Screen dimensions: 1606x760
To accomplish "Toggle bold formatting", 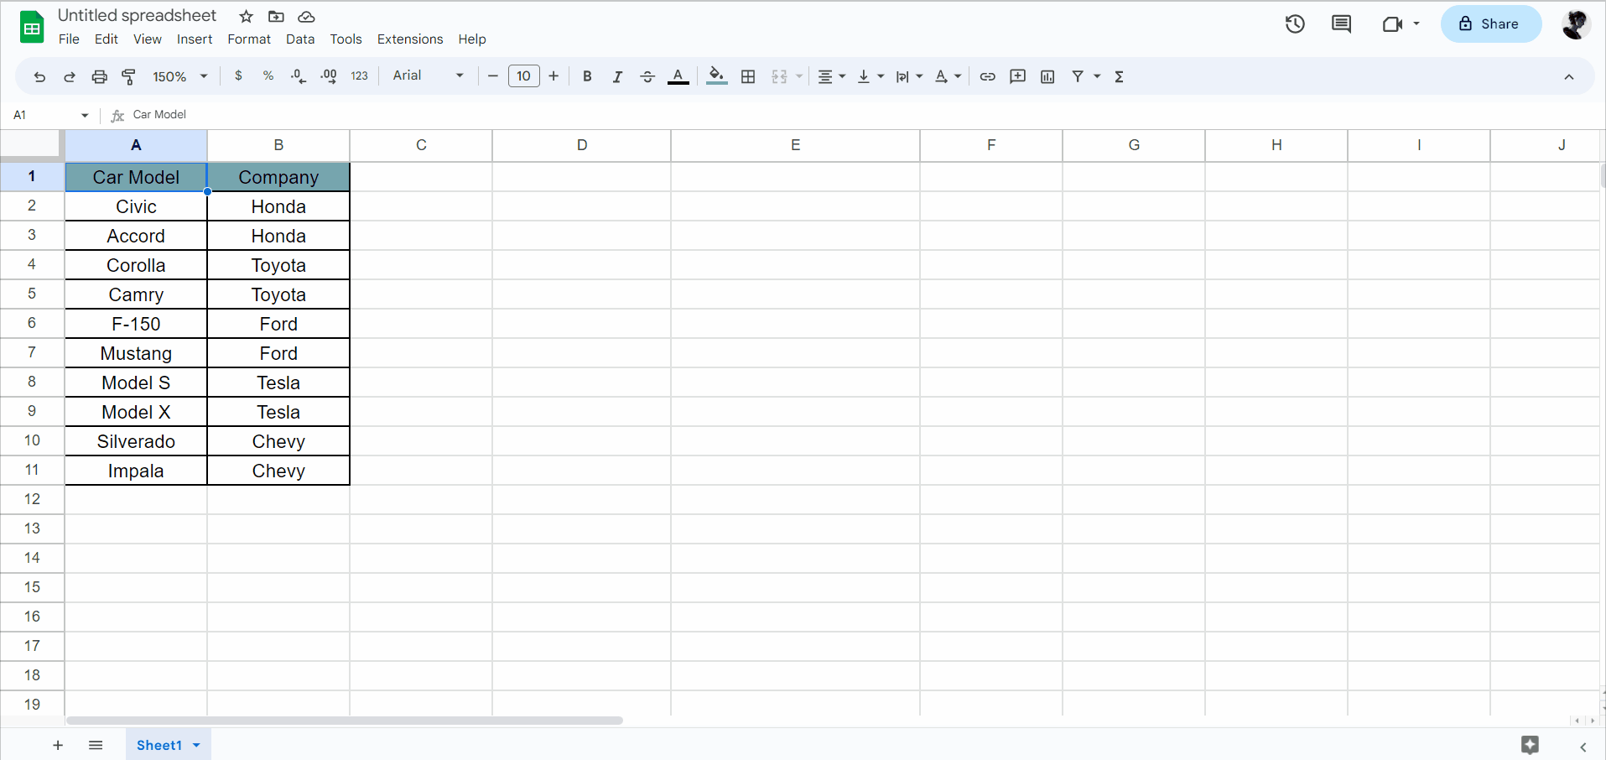I will 586,76.
